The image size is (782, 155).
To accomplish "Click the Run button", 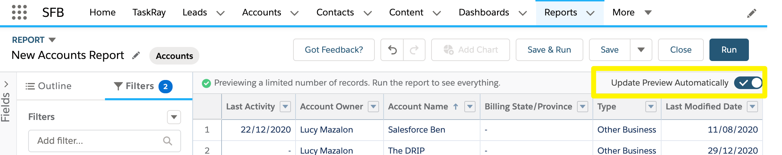I will coord(729,50).
